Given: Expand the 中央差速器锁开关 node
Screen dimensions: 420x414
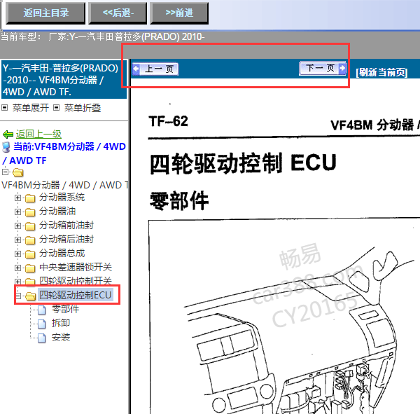Looking at the screenshot, I should (17, 268).
